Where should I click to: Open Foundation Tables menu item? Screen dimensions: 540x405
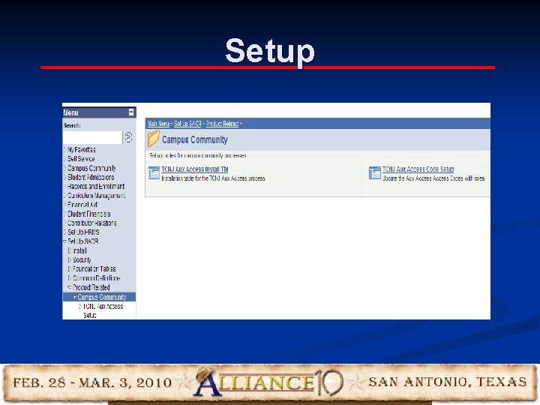tap(94, 269)
